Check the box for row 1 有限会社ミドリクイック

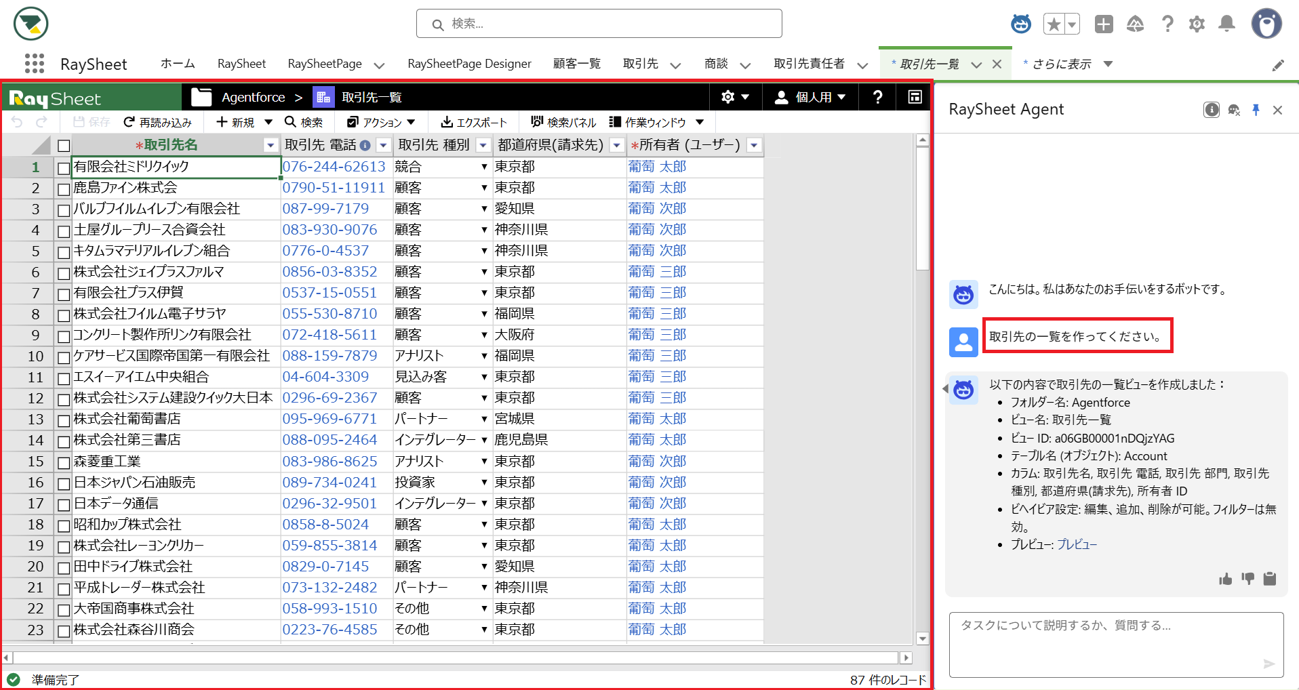pos(64,167)
